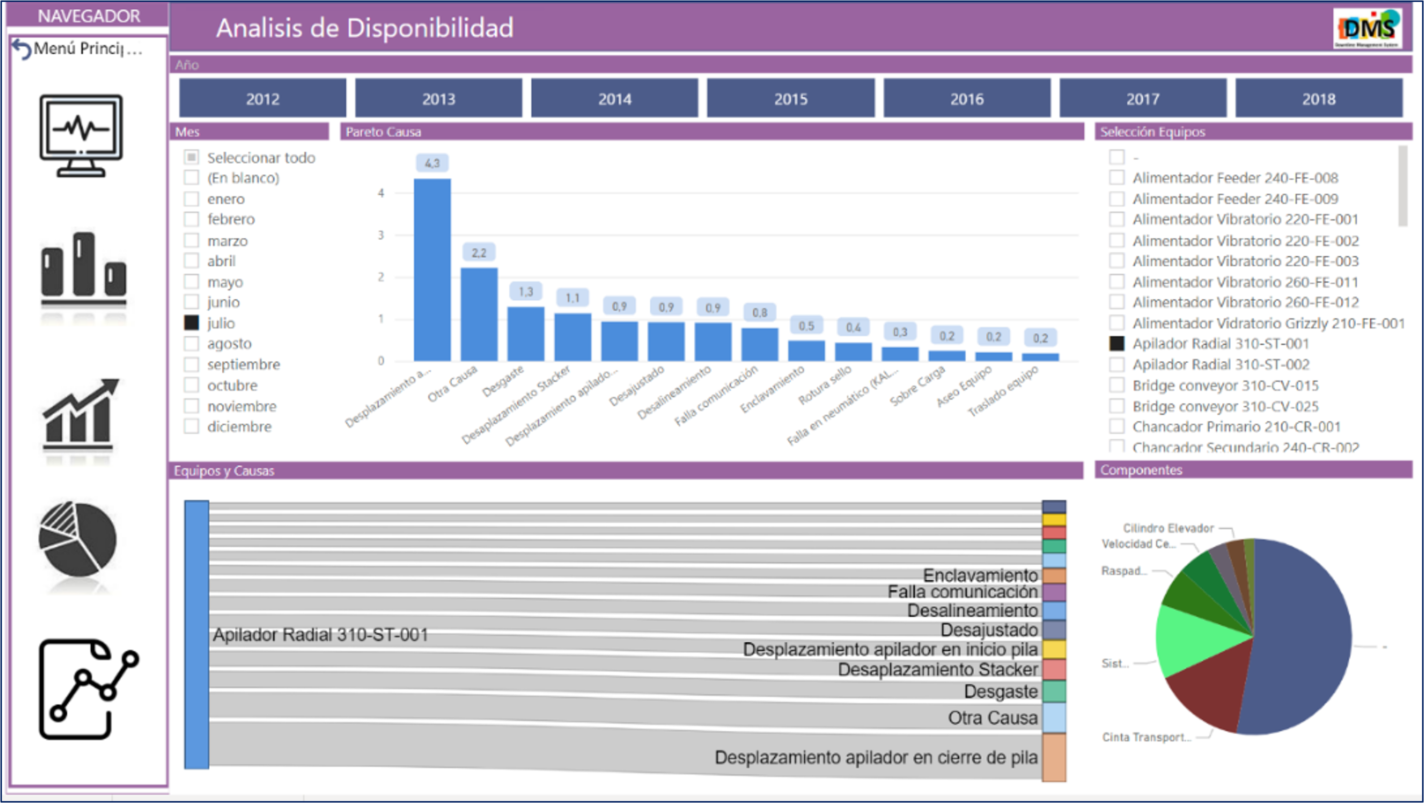Image resolution: width=1424 pixels, height=803 pixels.
Task: Check Bridge conveyor 310-CV-025
Action: [1117, 406]
